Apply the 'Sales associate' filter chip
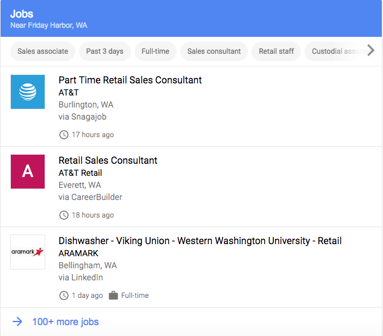 click(x=43, y=51)
